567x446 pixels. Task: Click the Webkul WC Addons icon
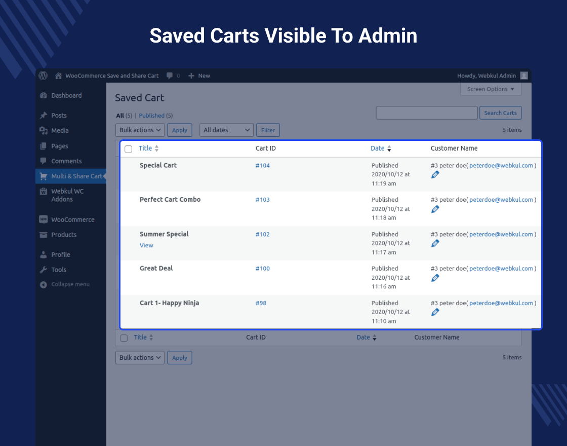(44, 191)
